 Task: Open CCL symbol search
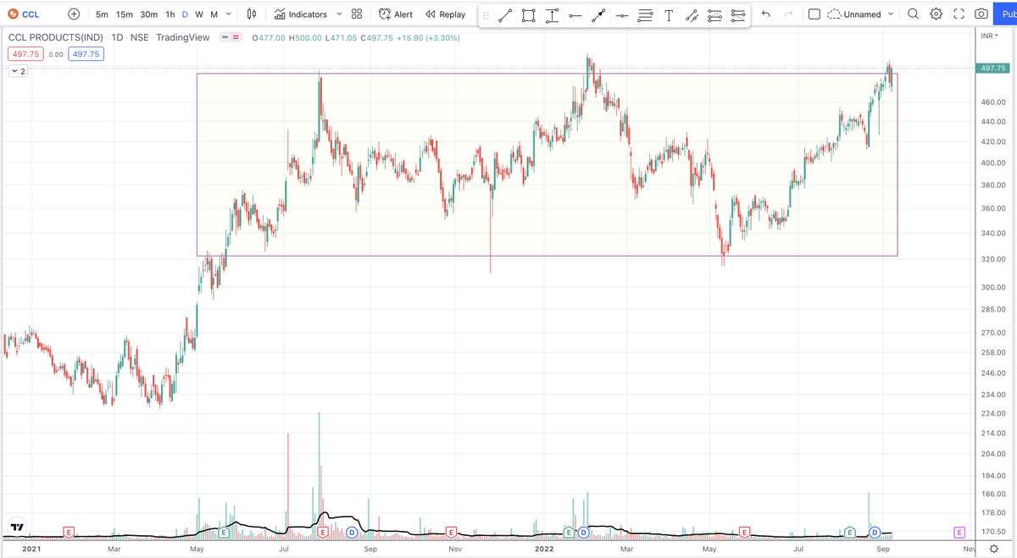click(23, 14)
